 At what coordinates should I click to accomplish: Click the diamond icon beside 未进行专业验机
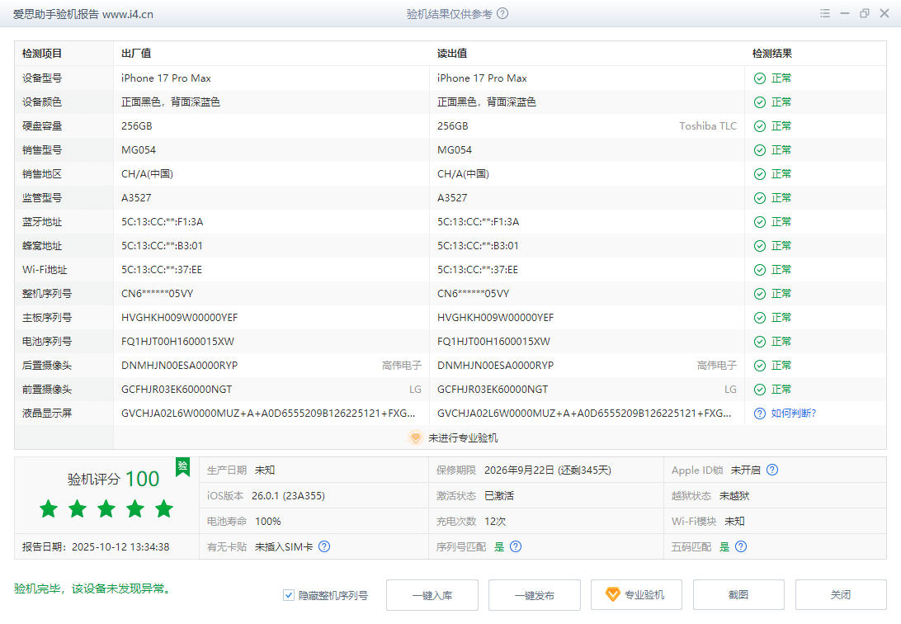tap(416, 437)
